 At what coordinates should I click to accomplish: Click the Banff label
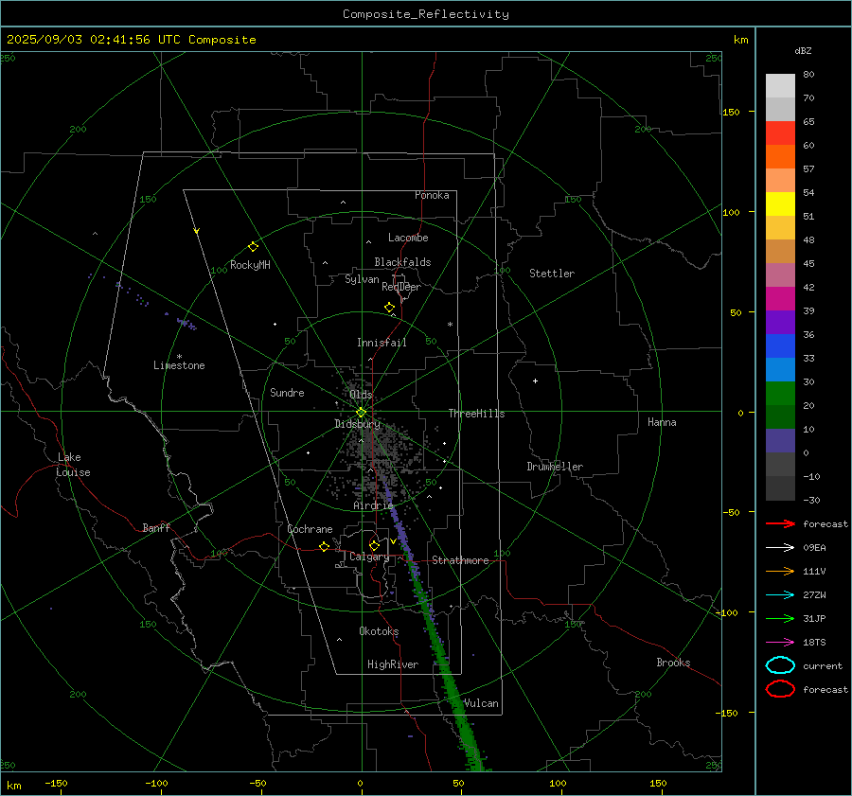point(156,527)
